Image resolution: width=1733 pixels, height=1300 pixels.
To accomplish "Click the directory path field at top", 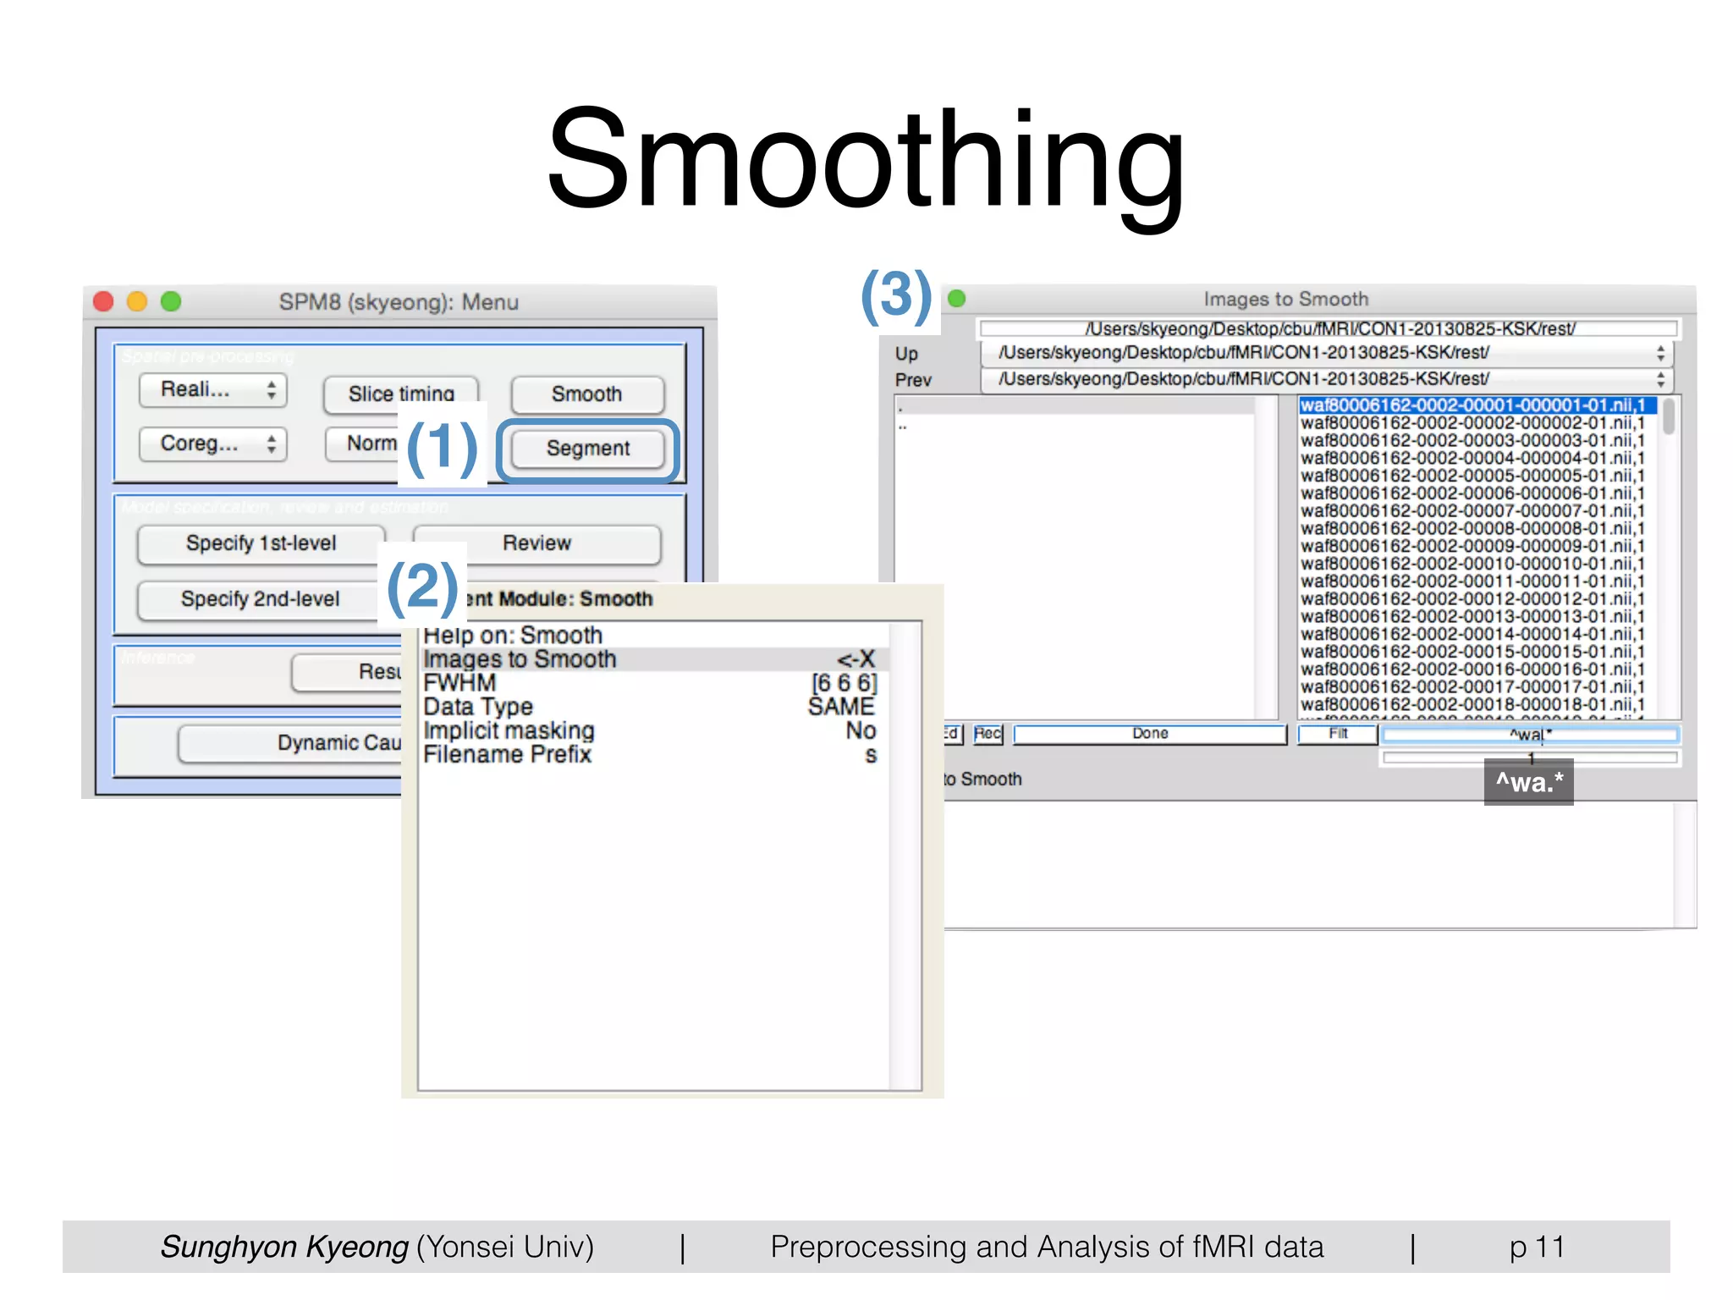I will [x=1329, y=328].
